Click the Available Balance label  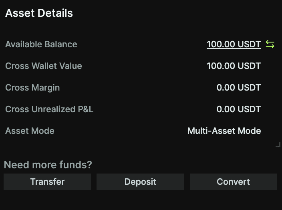41,44
